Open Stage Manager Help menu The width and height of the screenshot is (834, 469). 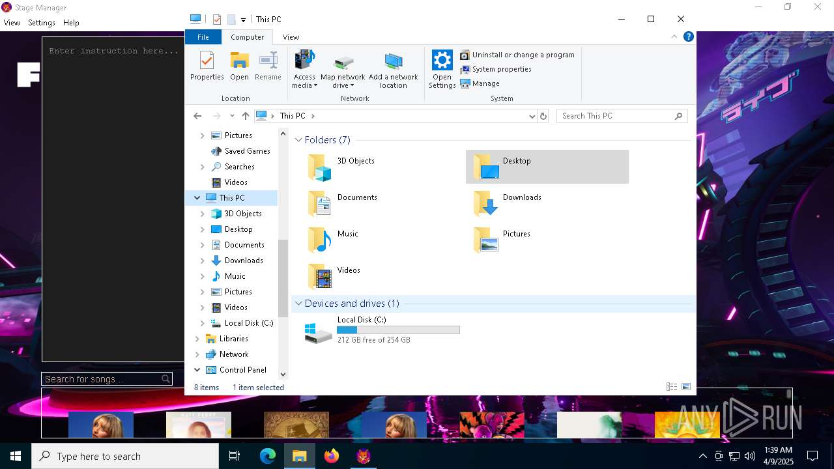click(x=71, y=23)
